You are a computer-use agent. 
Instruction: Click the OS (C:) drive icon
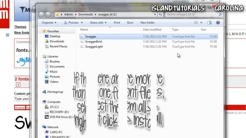(x=47, y=107)
